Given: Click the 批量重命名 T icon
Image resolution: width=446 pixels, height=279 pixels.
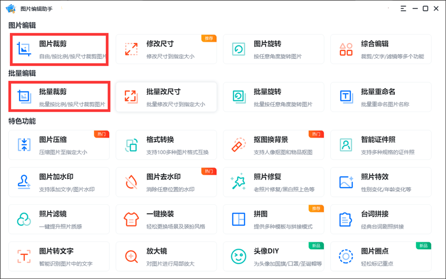Looking at the screenshot, I should pos(346,97).
